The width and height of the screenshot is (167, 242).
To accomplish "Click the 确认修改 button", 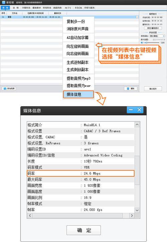I will point(153,89).
